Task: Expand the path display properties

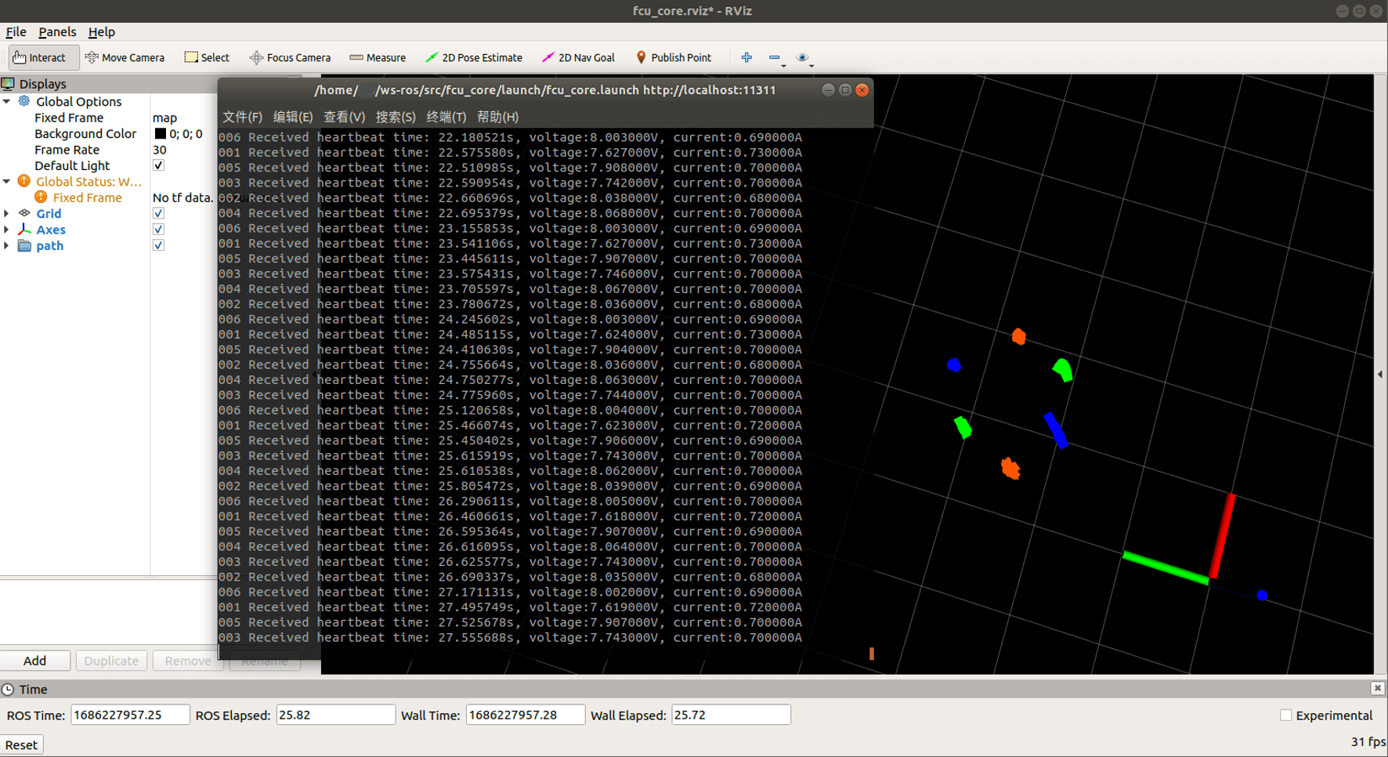Action: [7, 245]
